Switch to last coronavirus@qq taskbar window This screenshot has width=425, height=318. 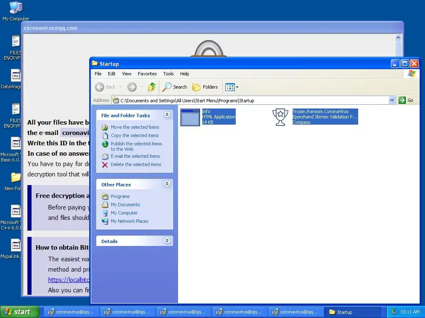pos(295,312)
